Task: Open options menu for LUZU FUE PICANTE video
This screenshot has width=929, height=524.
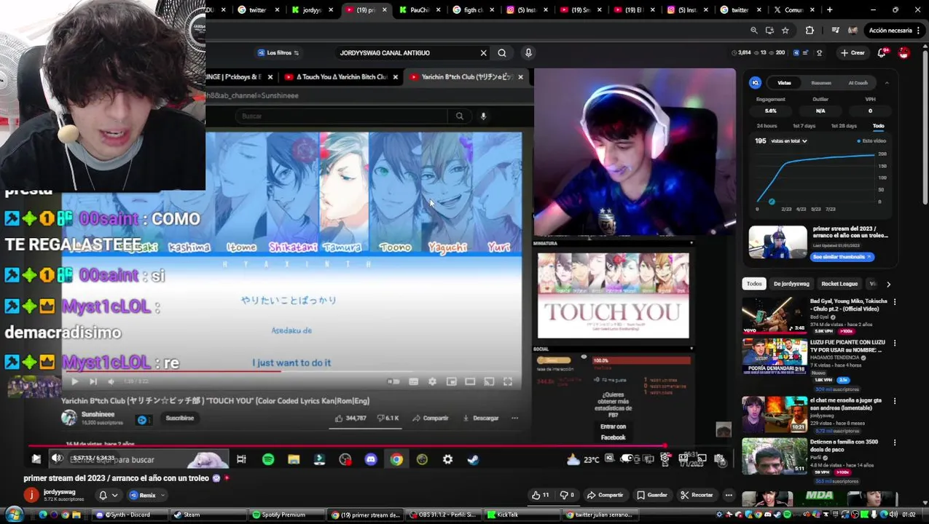Action: pyautogui.click(x=895, y=343)
